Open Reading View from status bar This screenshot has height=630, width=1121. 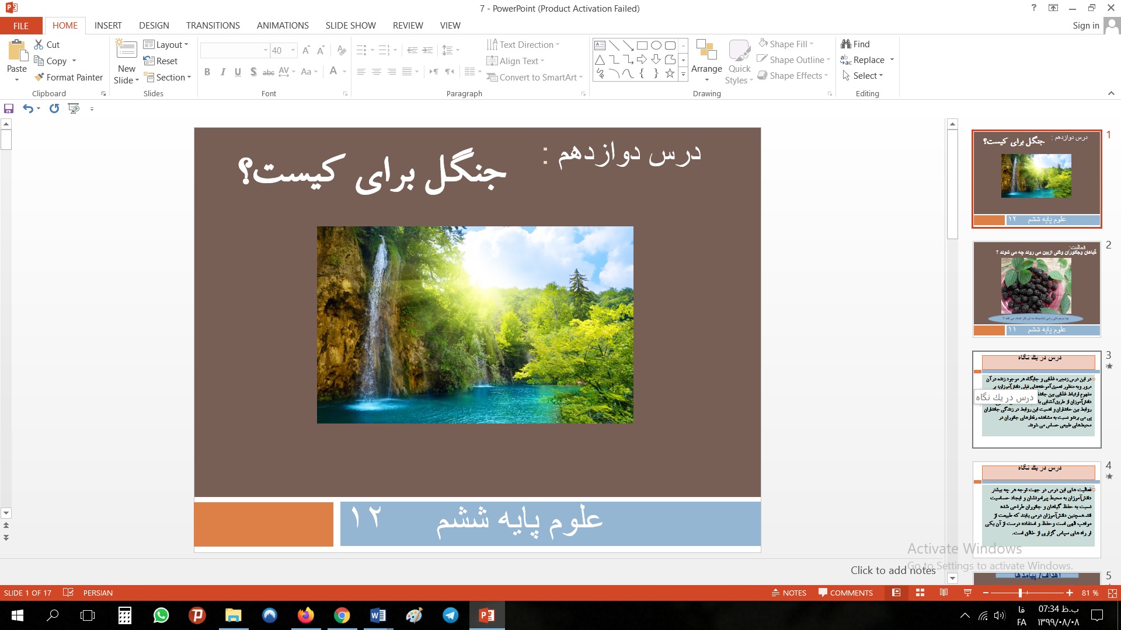pyautogui.click(x=944, y=593)
